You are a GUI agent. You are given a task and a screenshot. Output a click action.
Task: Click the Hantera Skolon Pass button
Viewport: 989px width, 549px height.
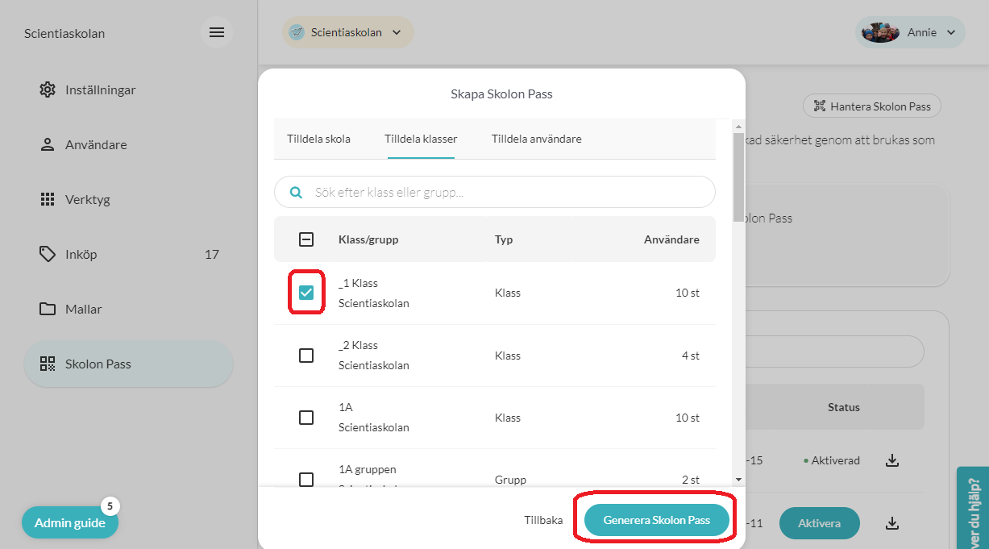pos(872,106)
